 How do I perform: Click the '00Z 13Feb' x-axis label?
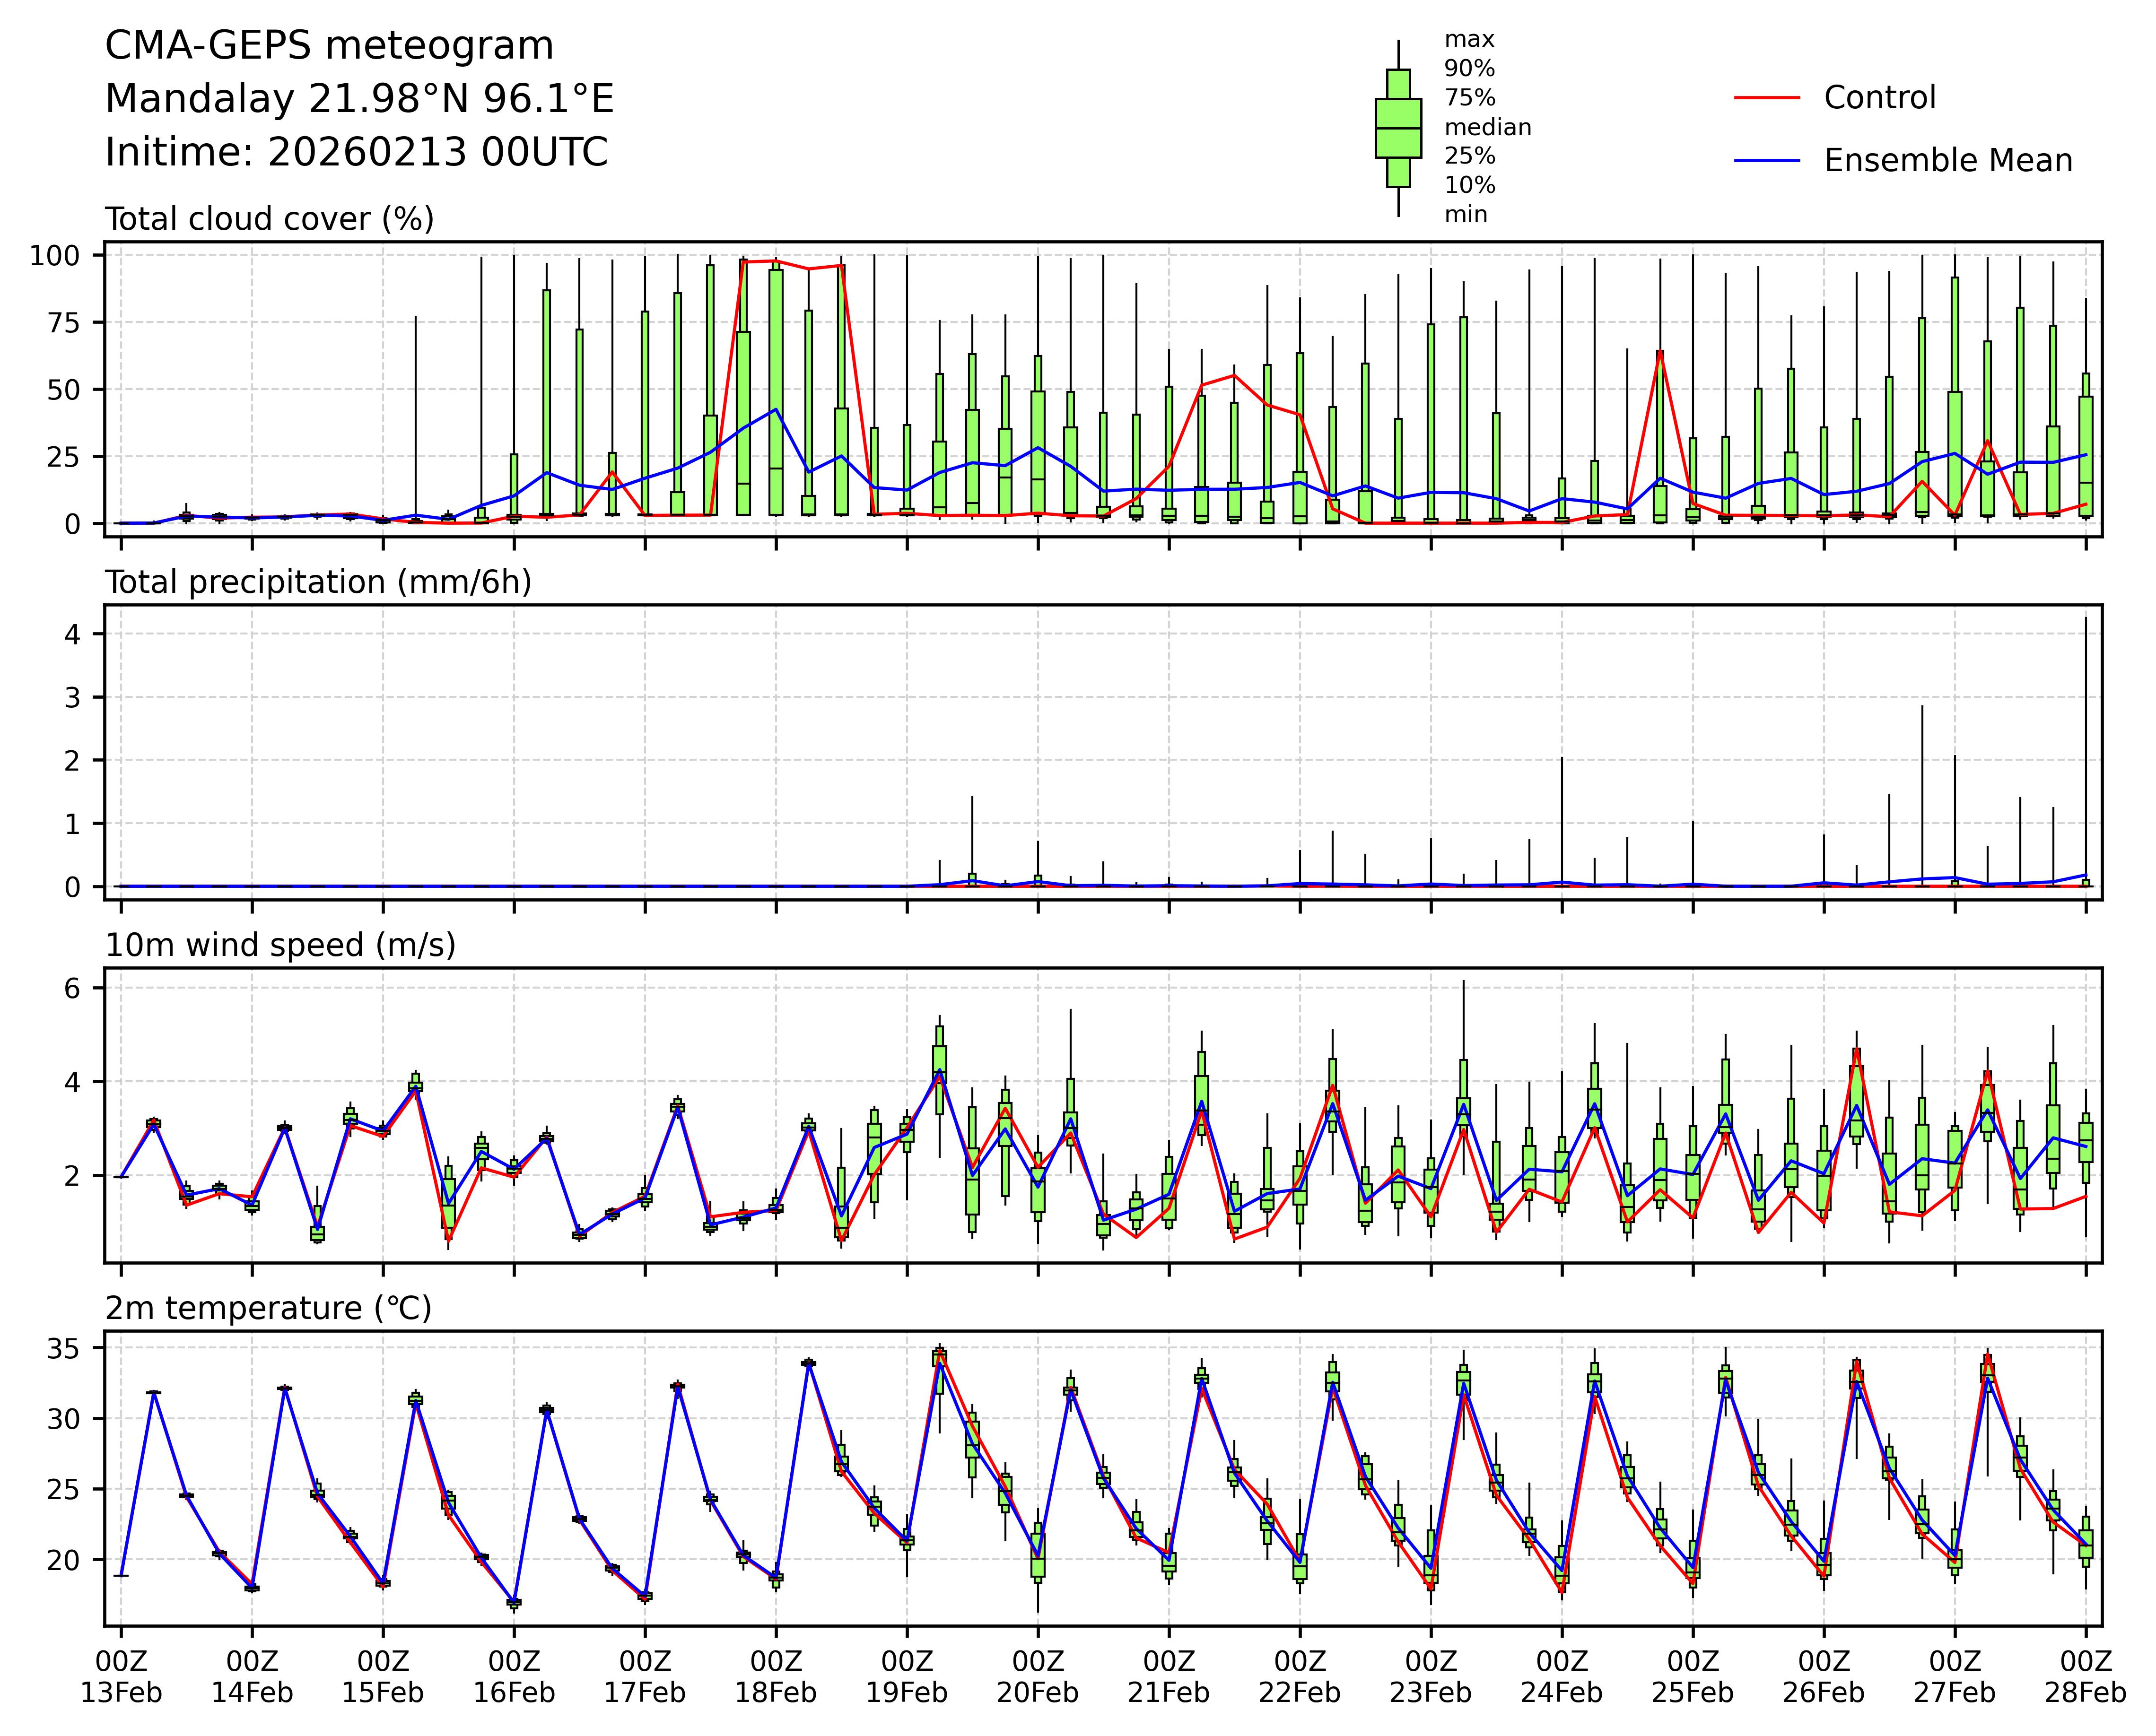[x=121, y=1677]
